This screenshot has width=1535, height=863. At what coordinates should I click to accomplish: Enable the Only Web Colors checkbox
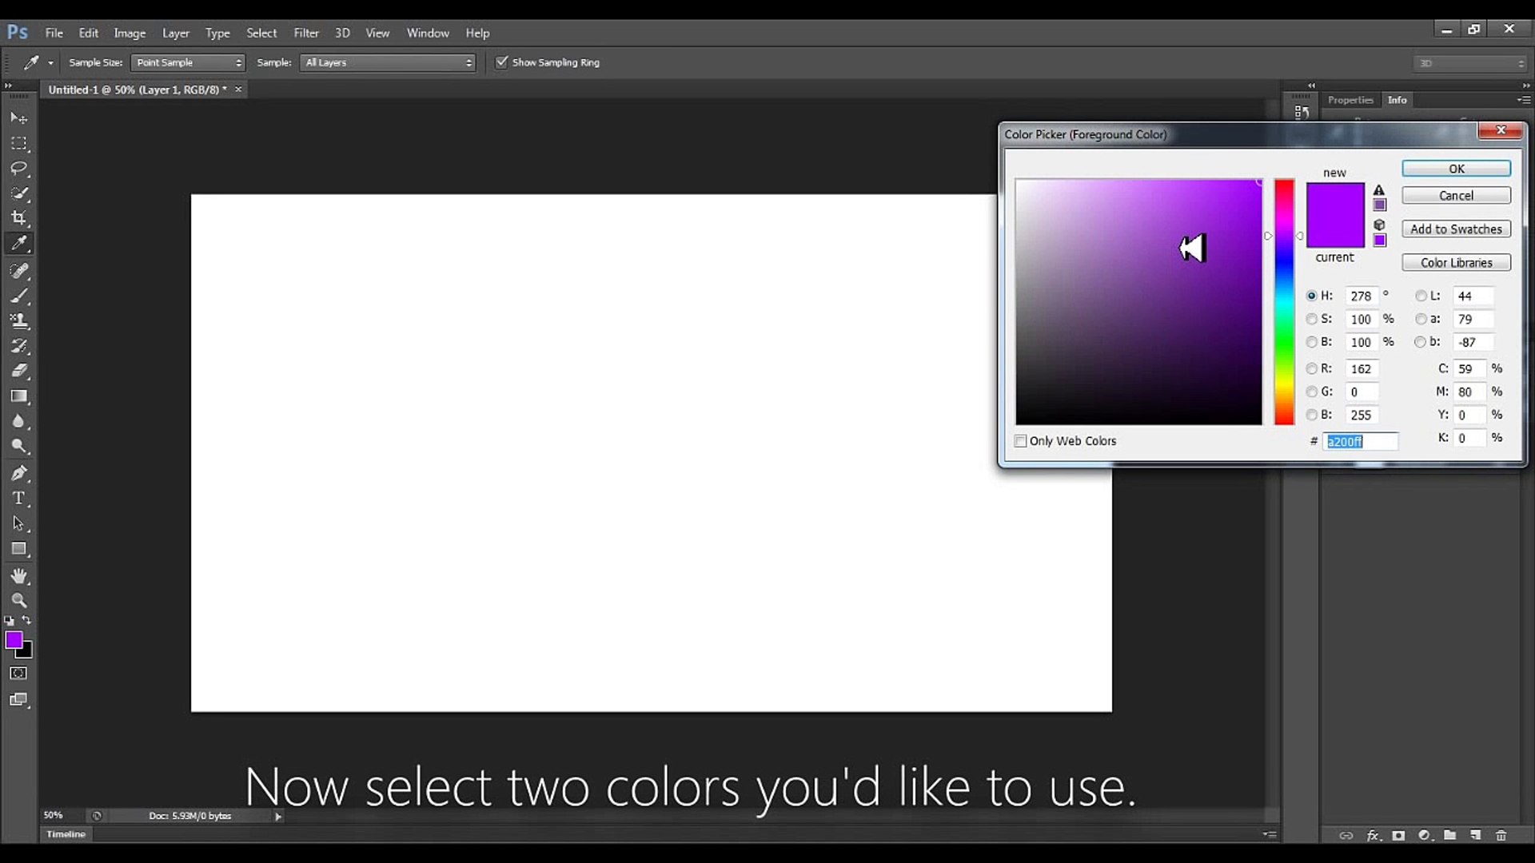(1020, 441)
